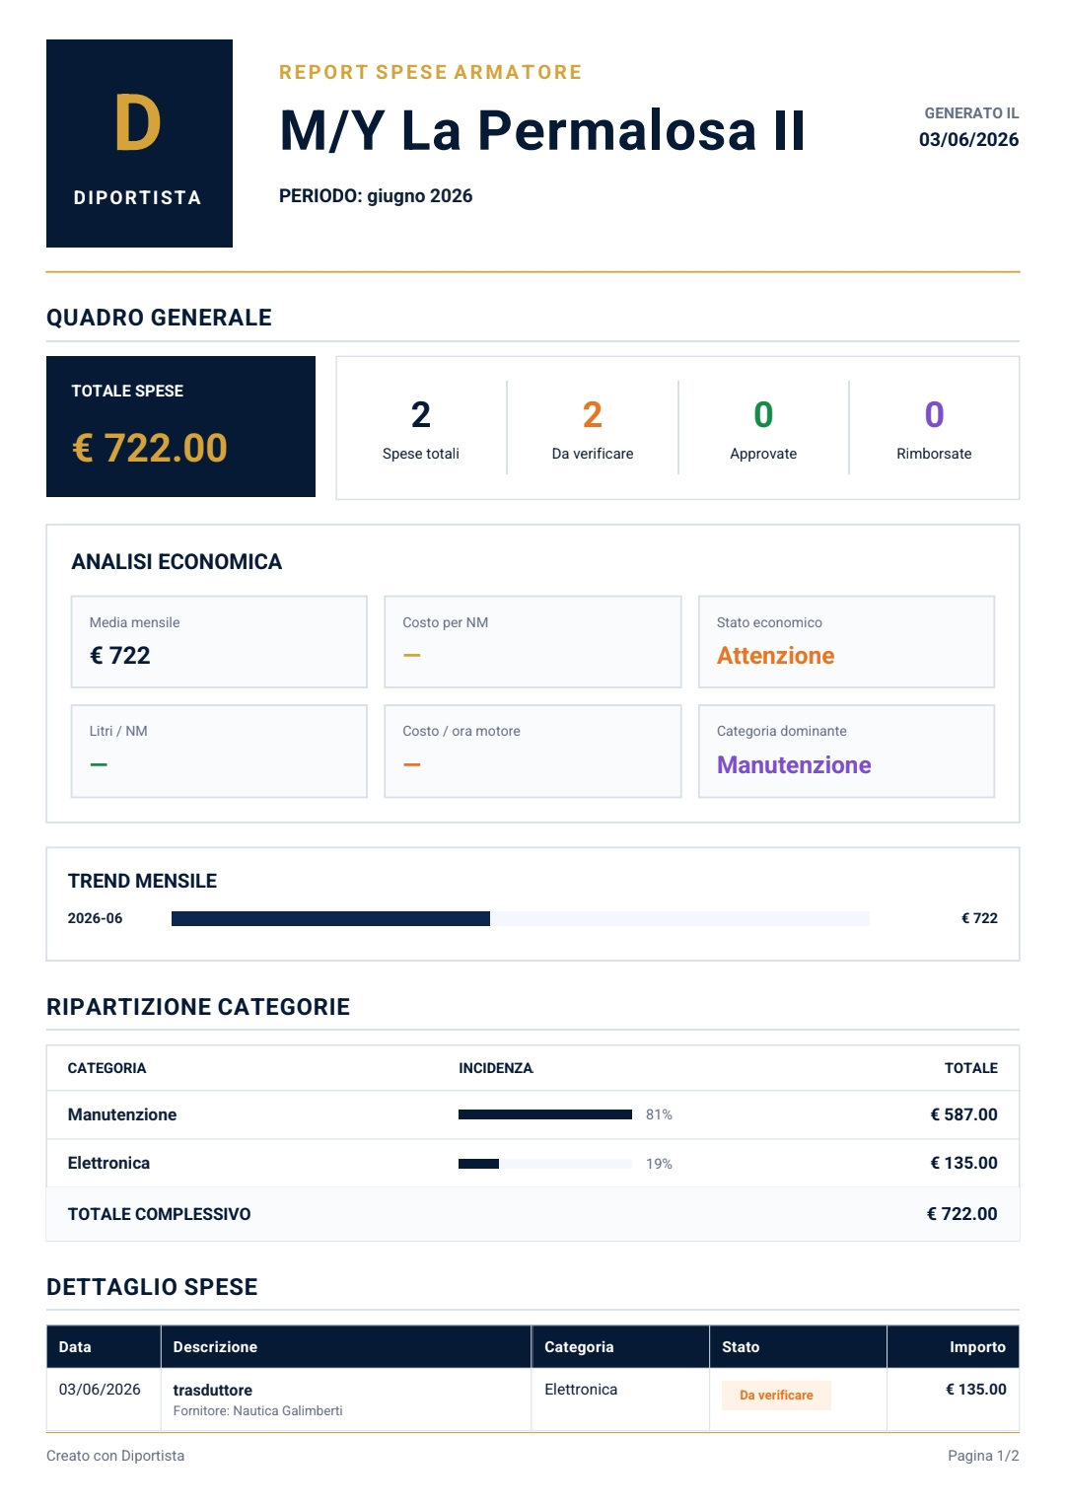Click the Da verificare status badge
The image size is (1065, 1506).
point(776,1396)
